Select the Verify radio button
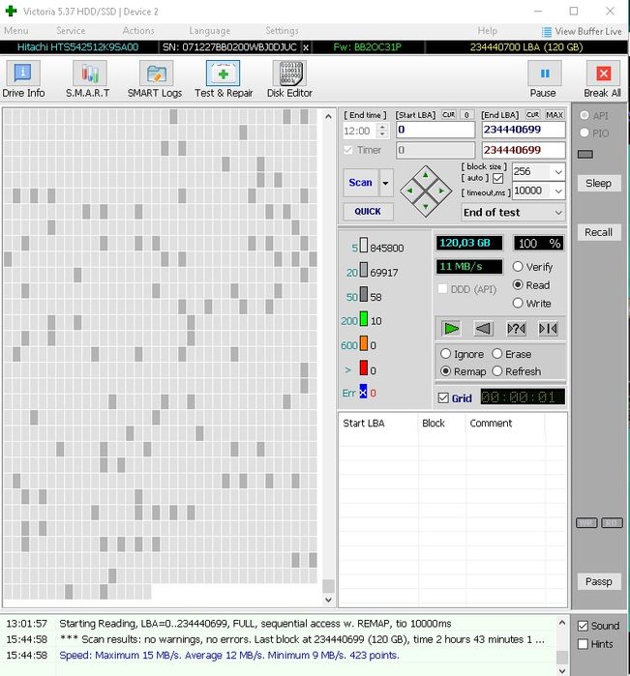Screen dimensions: 630x676 (x=518, y=267)
